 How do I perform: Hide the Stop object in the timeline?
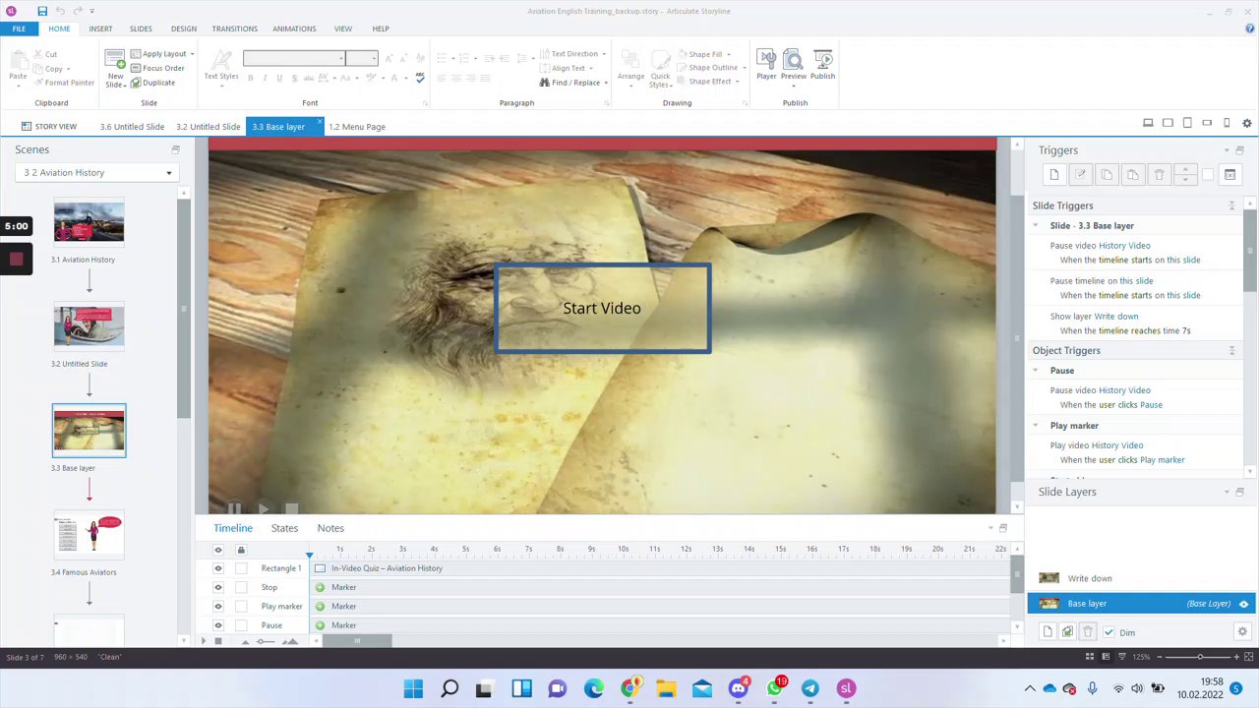point(218,587)
